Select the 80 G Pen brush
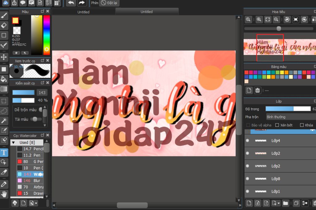The width and height of the screenshot is (316, 210). [30, 162]
